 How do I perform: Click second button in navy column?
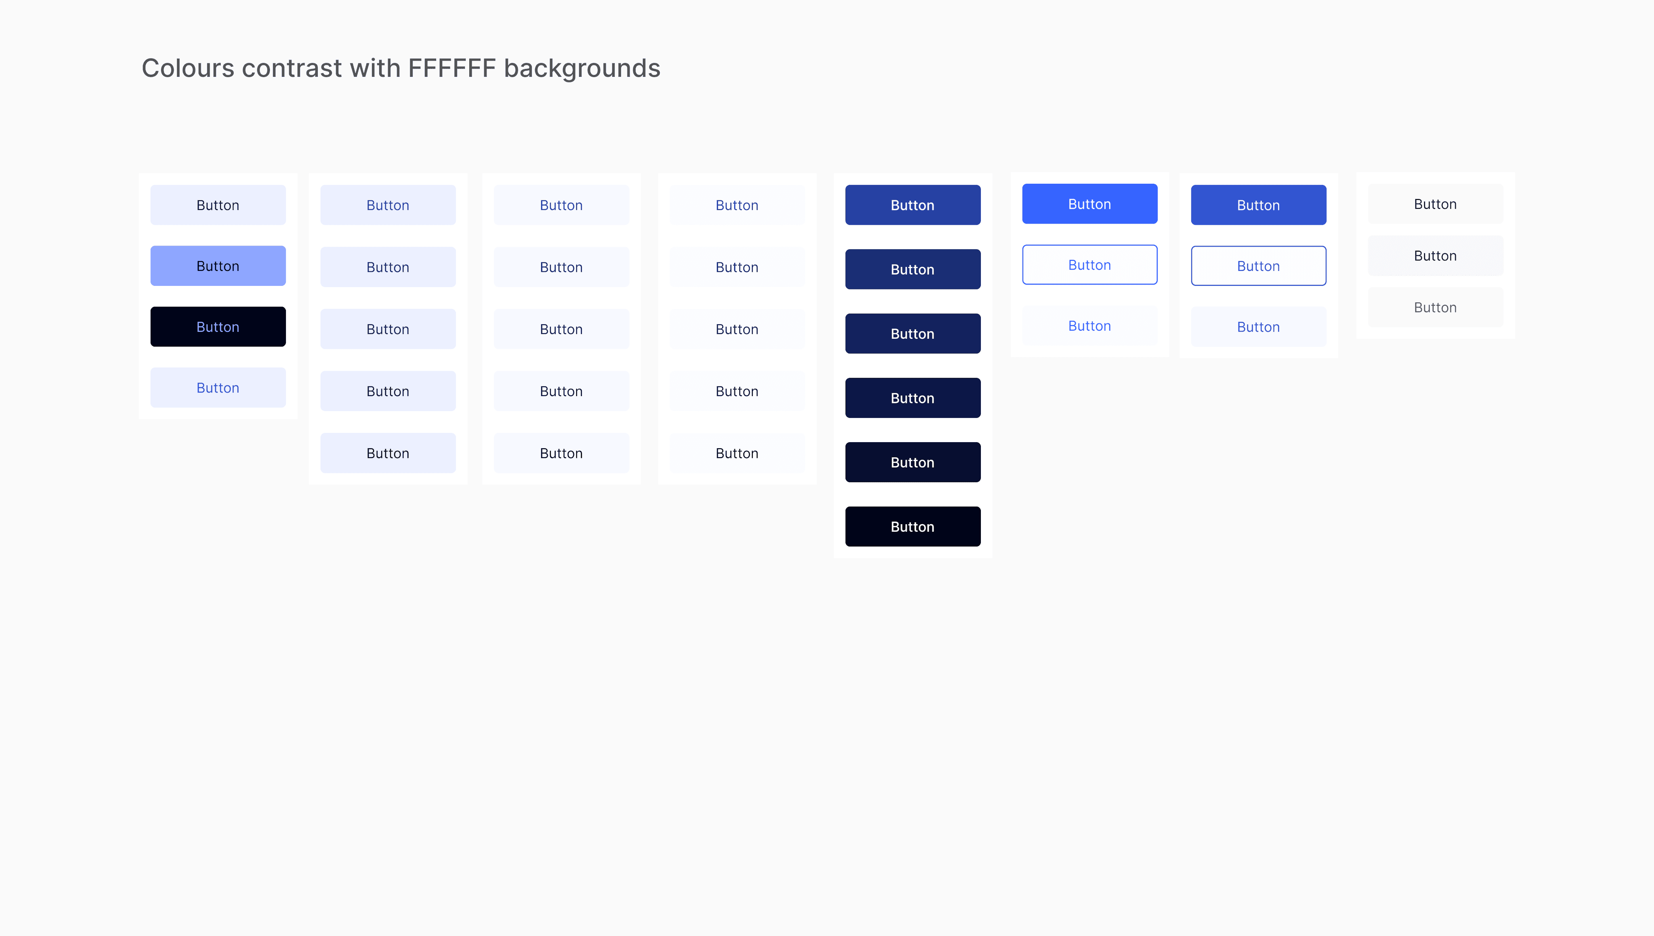912,269
